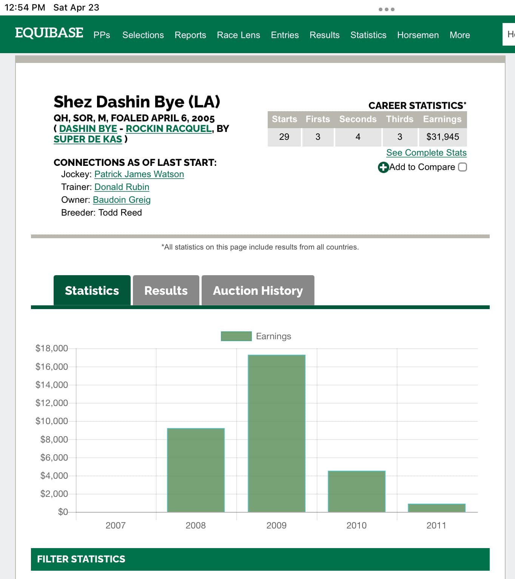The height and width of the screenshot is (579, 515).
Task: Toggle the Earnings legend swatch
Action: pyautogui.click(x=236, y=336)
